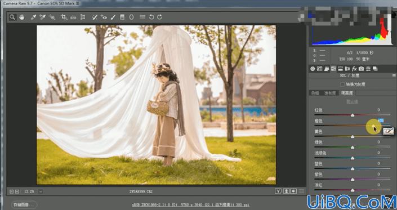Select the White Balance eyedropper tool
397x210 pixels.
point(33,17)
